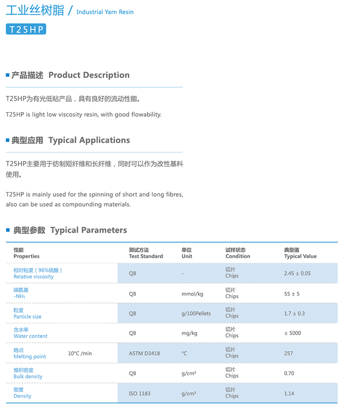Click the ASTM D3418 test standard cell

click(144, 353)
